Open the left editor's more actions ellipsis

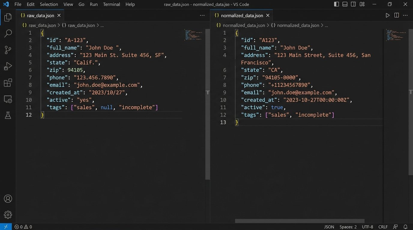pos(202,16)
